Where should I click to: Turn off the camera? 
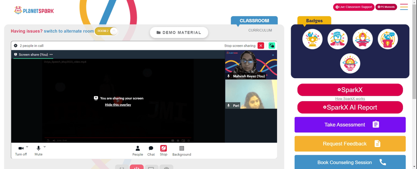pos(21,151)
